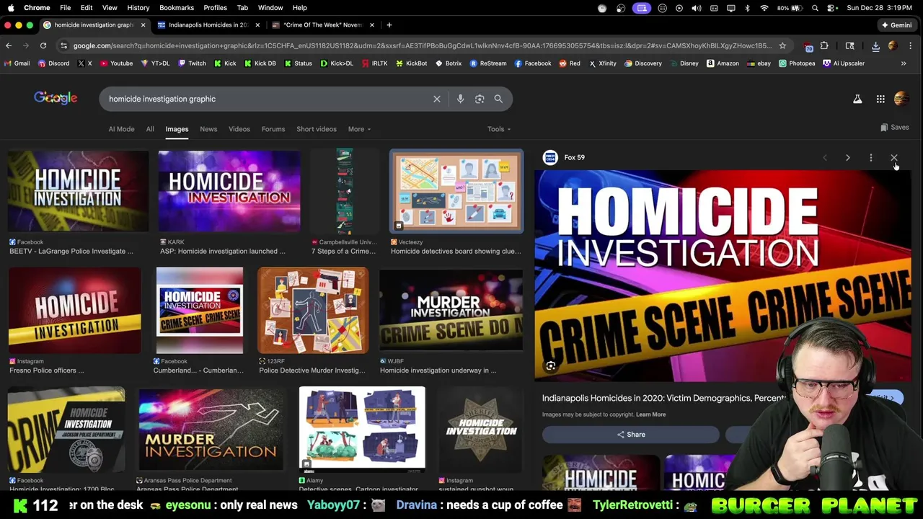This screenshot has width=923, height=519.
Task: Search inside image with Lens icon
Action: (x=550, y=366)
